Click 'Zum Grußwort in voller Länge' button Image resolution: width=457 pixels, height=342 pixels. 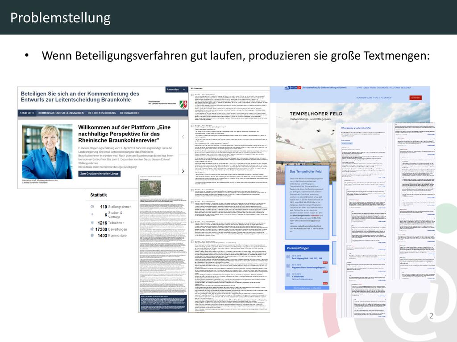100,174
